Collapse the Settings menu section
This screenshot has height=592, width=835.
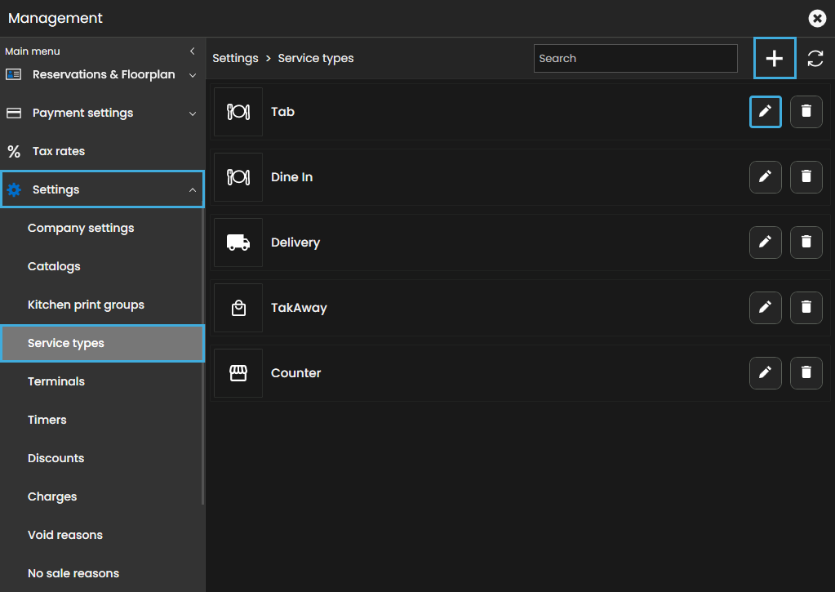tap(193, 190)
